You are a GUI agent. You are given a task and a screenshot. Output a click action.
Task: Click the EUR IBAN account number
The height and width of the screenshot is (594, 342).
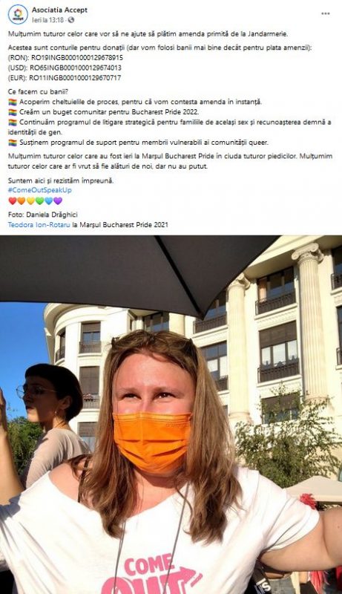click(x=75, y=78)
